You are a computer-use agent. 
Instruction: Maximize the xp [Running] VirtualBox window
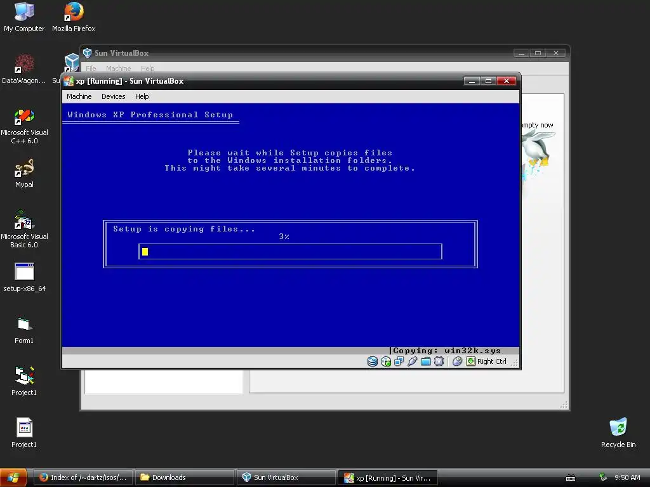coord(488,81)
